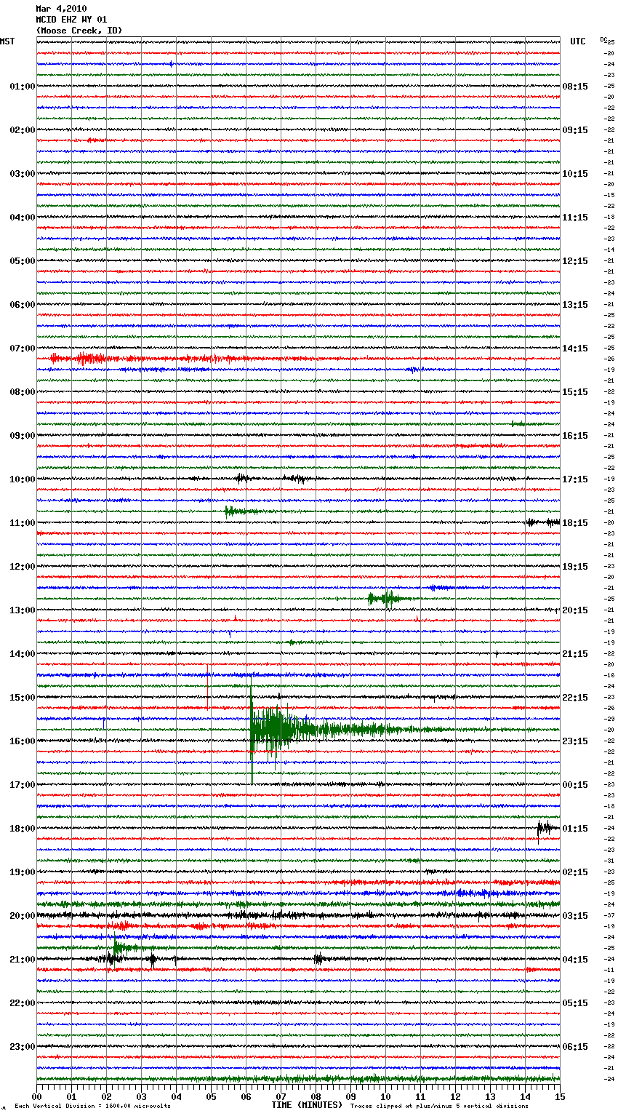Click the TIME (MINUTES) axis title

coord(307,1105)
